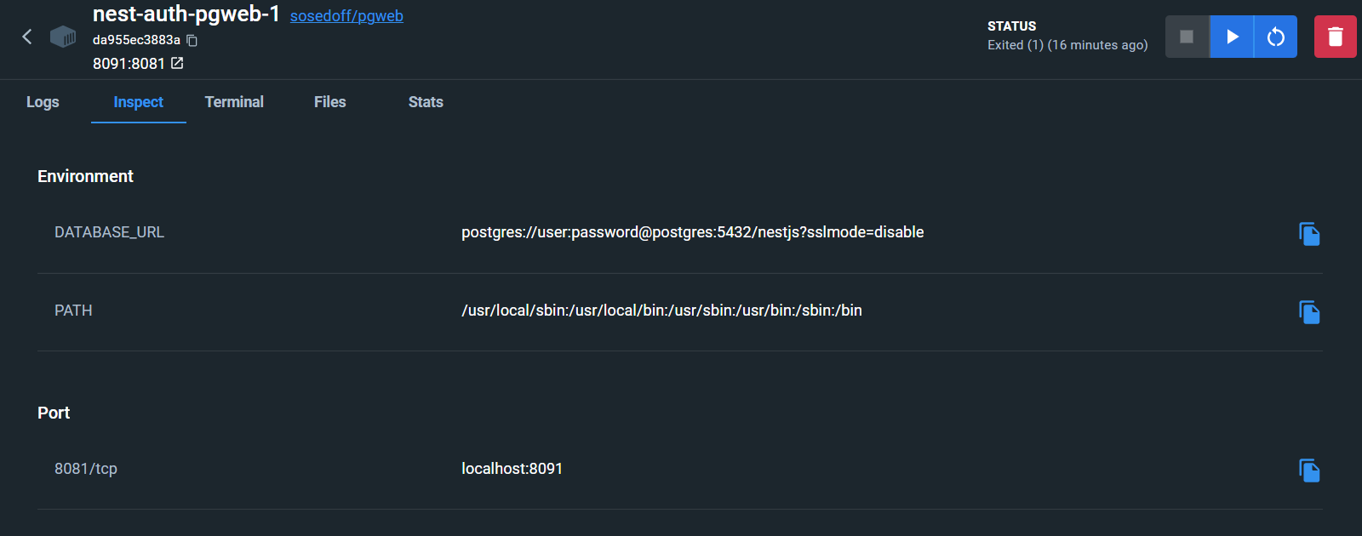Open the Terminal tab

click(x=234, y=102)
